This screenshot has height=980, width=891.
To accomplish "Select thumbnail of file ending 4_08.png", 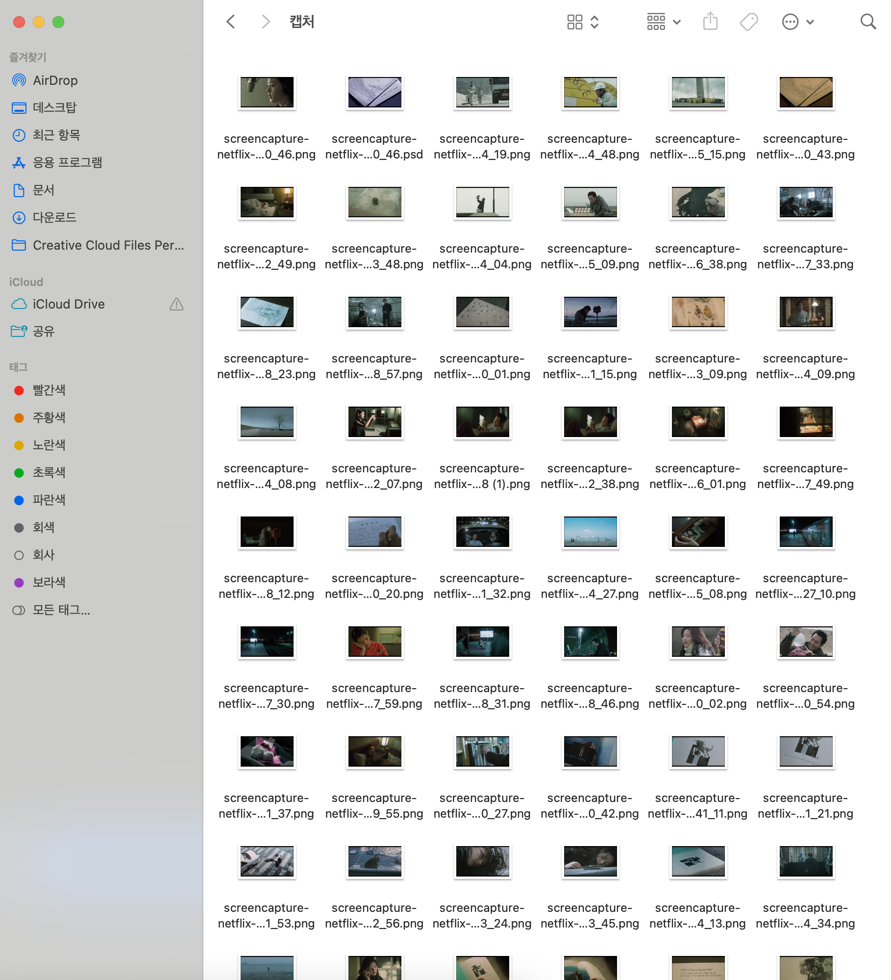I will (x=267, y=422).
